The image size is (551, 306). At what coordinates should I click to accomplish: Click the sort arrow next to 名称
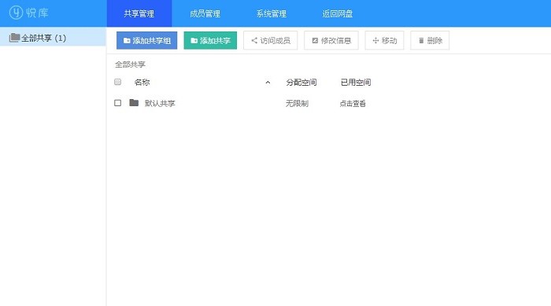point(268,83)
